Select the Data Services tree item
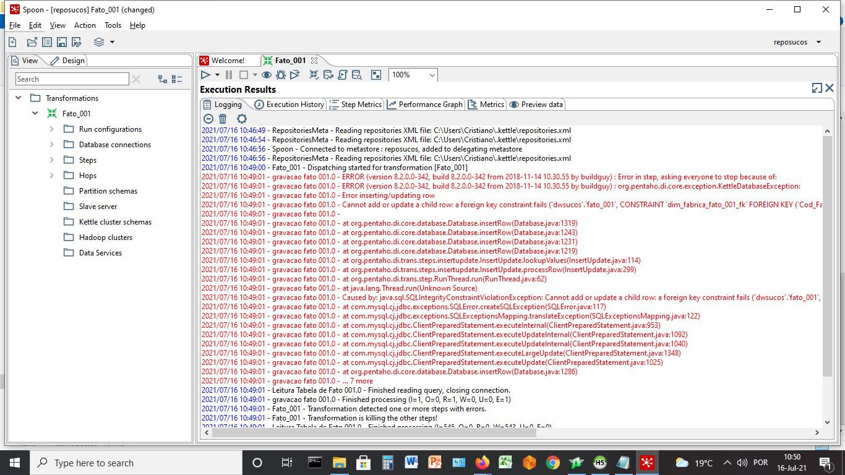Screen dimensions: 845x475 pos(100,253)
